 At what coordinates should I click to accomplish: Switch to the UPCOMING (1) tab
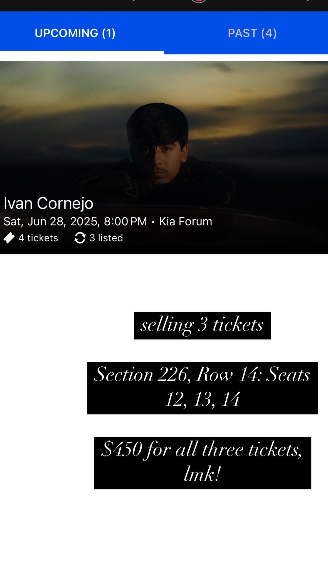[75, 33]
